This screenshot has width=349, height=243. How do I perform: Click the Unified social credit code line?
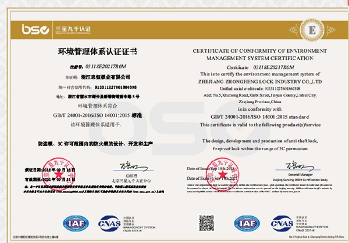pos(260,89)
